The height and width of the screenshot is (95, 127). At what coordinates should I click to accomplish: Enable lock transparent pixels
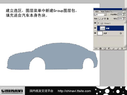click(99, 18)
